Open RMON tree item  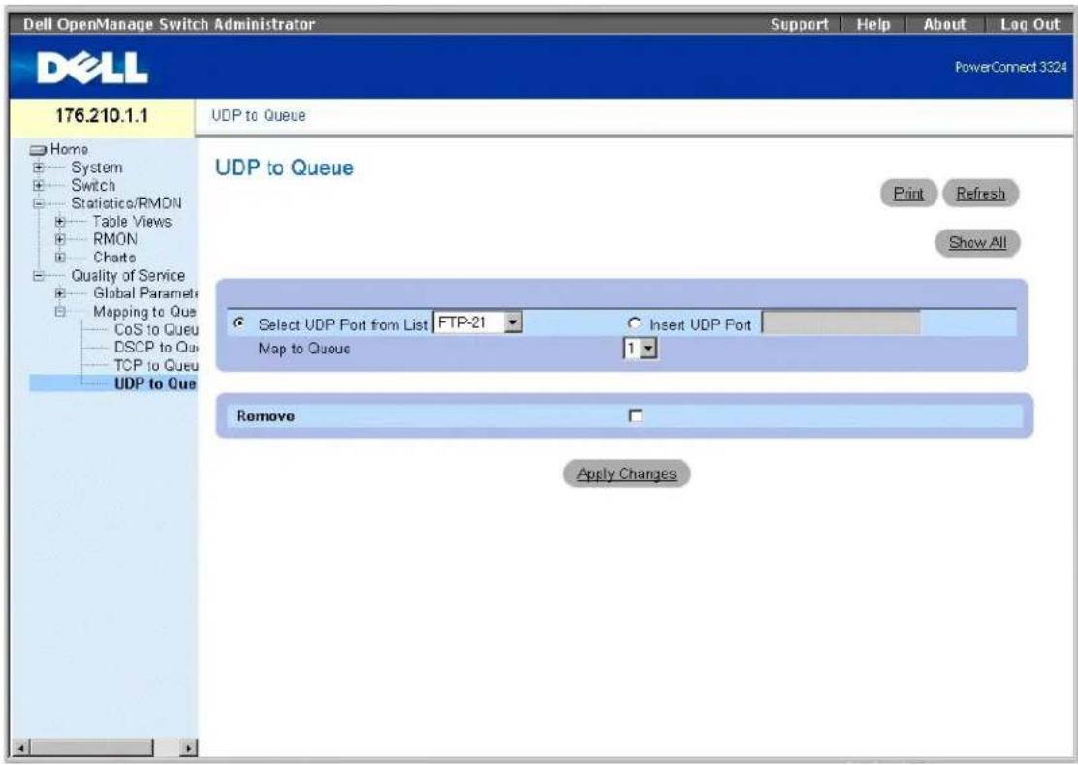(114, 239)
